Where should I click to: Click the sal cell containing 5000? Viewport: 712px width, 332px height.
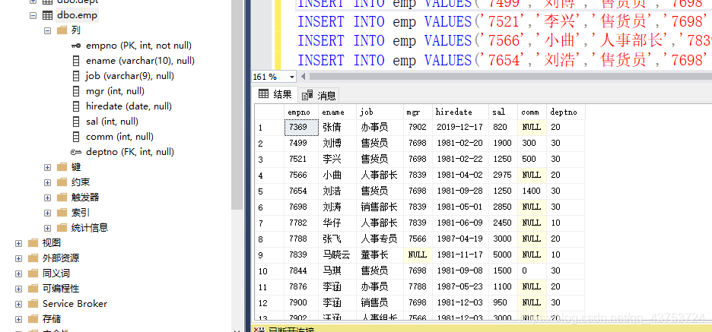[x=503, y=255]
